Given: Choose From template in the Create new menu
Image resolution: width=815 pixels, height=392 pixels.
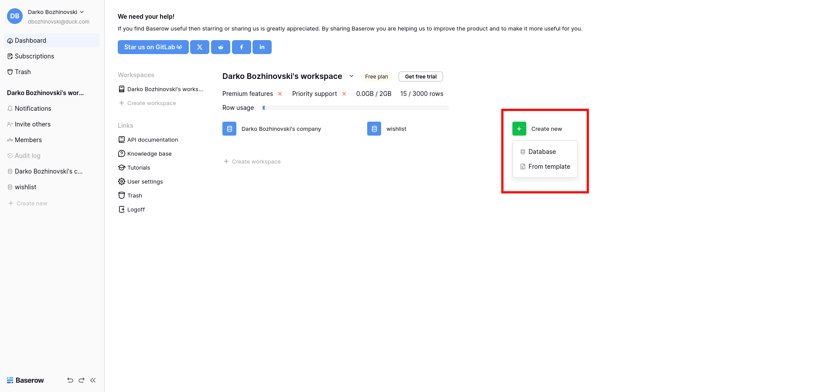Looking at the screenshot, I should pyautogui.click(x=549, y=167).
